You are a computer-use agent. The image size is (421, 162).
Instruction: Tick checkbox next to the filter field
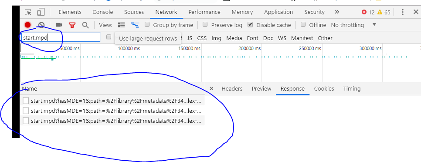[x=109, y=37]
